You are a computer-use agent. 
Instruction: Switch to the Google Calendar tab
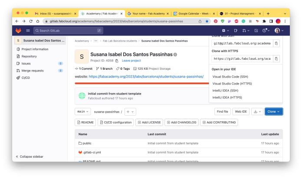pos(194,14)
